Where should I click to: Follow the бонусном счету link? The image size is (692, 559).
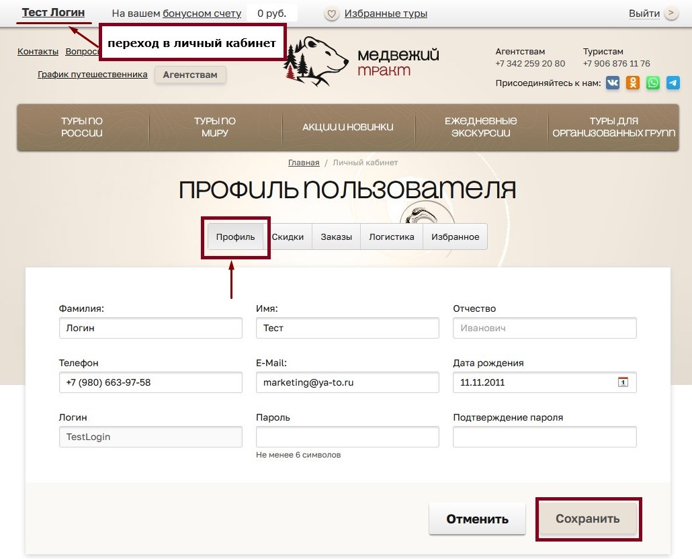[x=202, y=13]
